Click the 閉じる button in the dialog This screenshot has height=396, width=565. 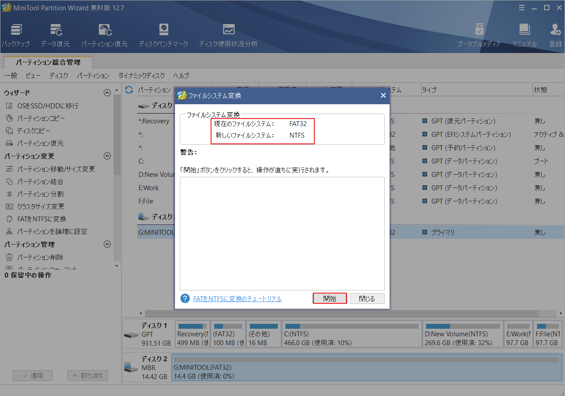(367, 298)
